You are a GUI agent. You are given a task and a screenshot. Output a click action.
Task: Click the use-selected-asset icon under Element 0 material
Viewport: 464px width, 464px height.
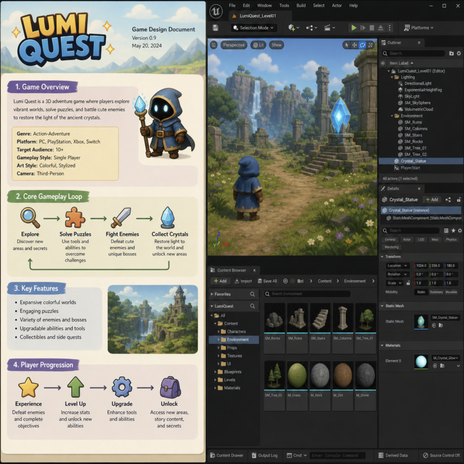(435, 366)
